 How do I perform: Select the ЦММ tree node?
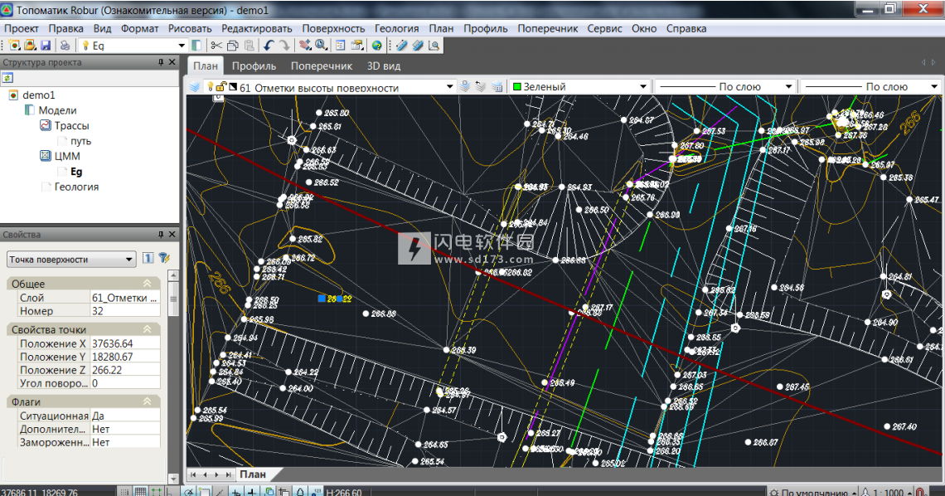(x=67, y=156)
